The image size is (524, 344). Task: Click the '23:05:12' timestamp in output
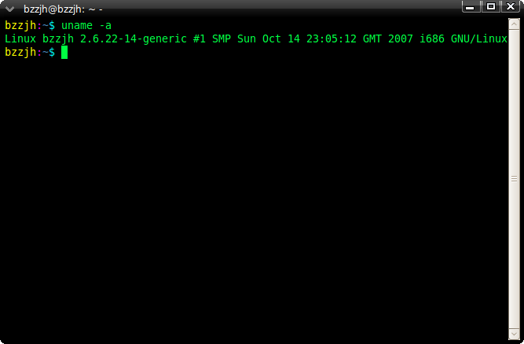pos(332,38)
